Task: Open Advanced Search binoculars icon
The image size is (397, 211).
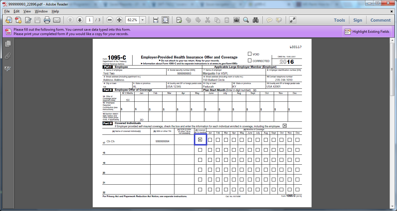Action: tap(256, 20)
